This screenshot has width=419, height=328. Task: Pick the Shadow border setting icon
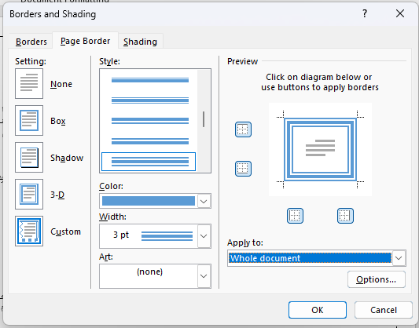29,158
